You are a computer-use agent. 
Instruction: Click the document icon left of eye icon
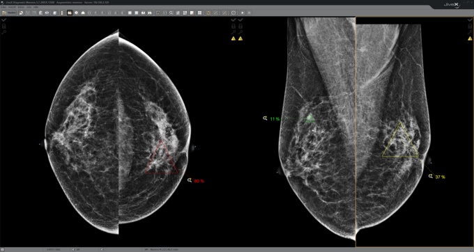point(40,13)
